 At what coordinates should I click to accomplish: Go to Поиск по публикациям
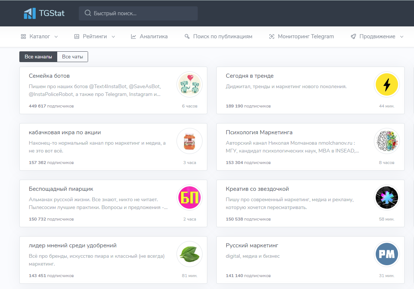click(219, 36)
